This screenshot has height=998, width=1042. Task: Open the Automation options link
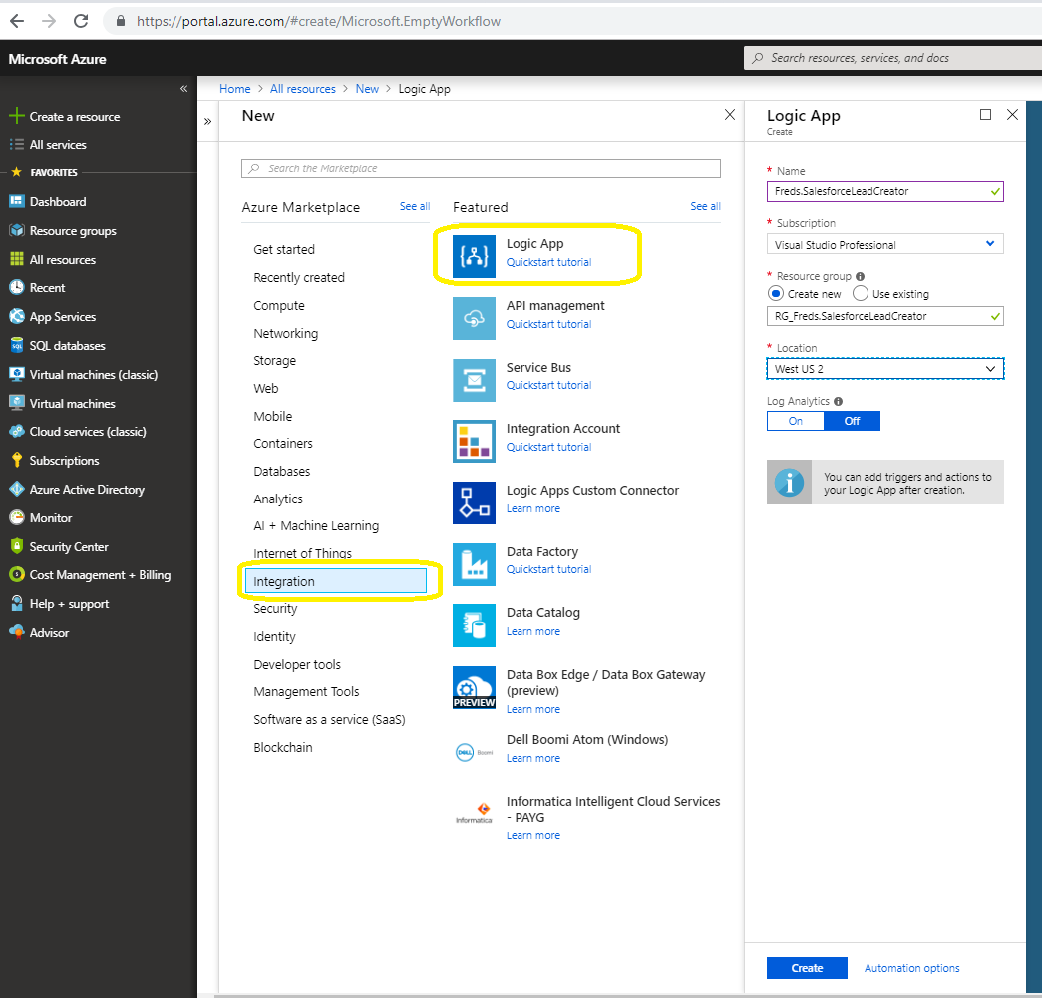pos(911,968)
